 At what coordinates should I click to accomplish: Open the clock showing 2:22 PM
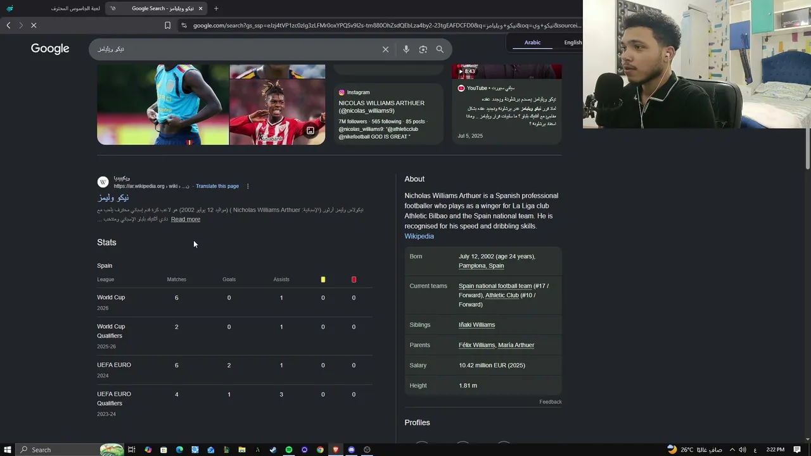click(776, 450)
